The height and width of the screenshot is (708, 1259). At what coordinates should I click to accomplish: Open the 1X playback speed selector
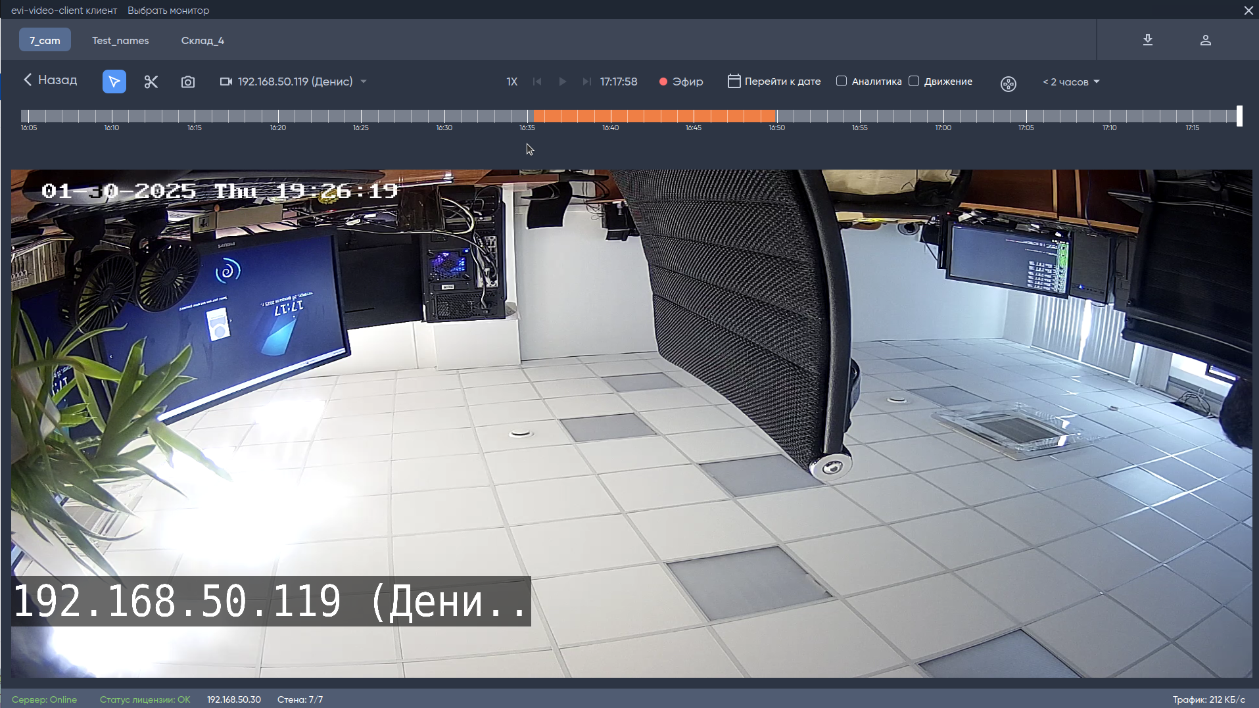point(511,82)
